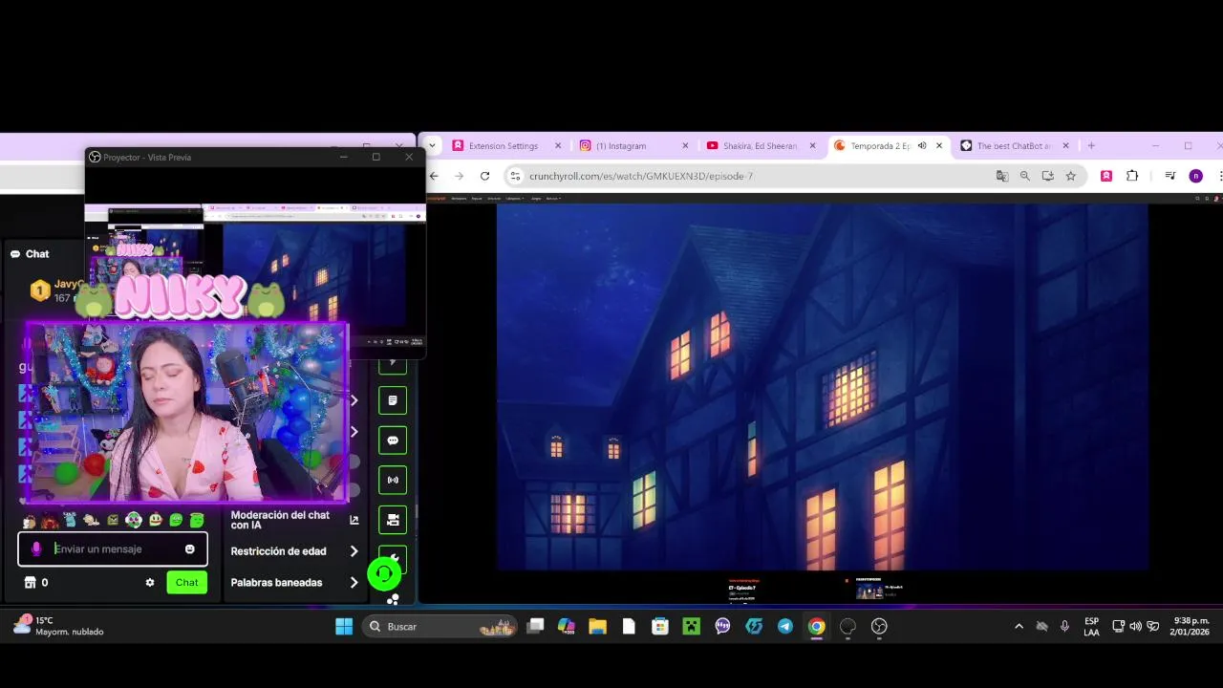Click the green headset support button

(x=384, y=573)
